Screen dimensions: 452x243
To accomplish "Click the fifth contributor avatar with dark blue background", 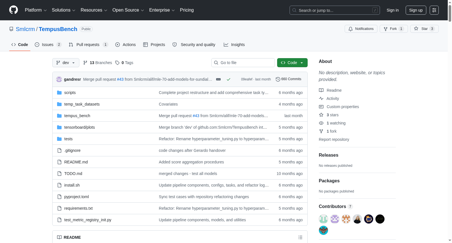I will click(x=369, y=219).
